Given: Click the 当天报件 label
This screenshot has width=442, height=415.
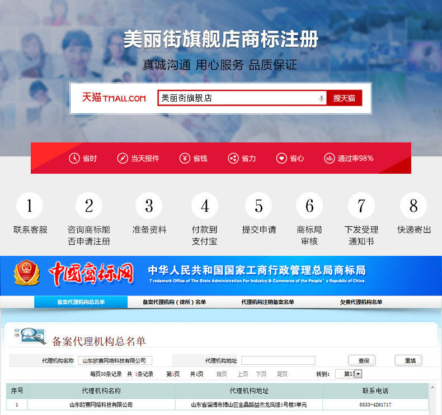Looking at the screenshot, I should coord(145,159).
